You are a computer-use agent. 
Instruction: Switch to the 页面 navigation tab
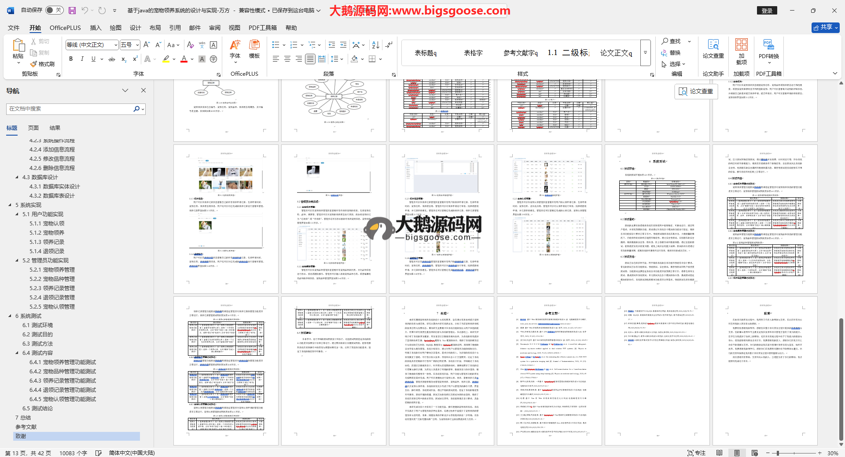(33, 128)
